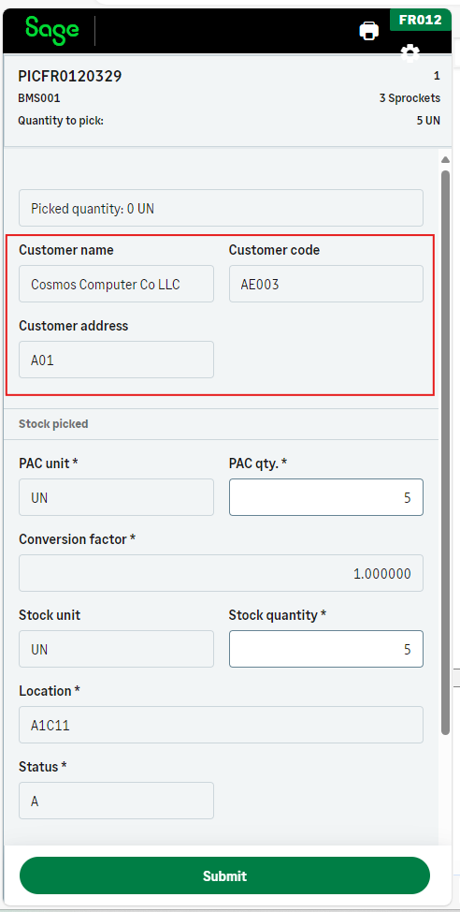Click the BMS001 product code
The height and width of the screenshot is (912, 460).
(39, 98)
